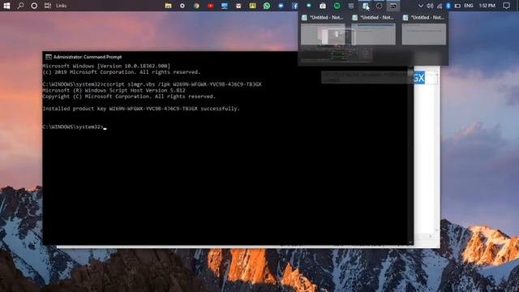Open volume control in system tray

(430, 6)
